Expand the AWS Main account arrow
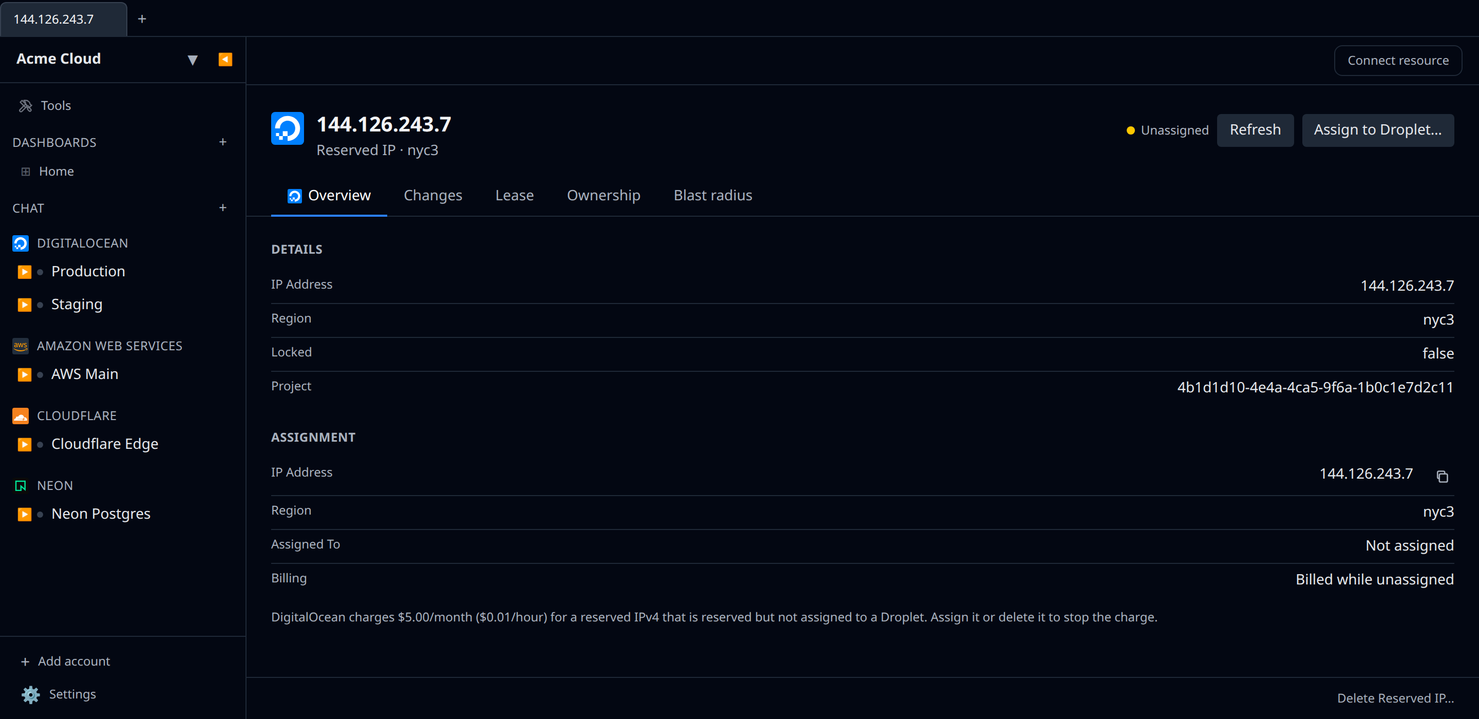The width and height of the screenshot is (1479, 719). pos(24,374)
